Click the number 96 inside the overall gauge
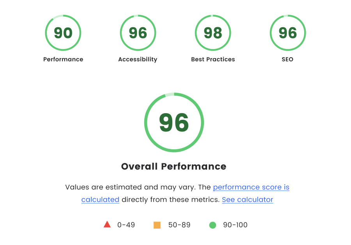The height and width of the screenshot is (245, 351). (174, 122)
